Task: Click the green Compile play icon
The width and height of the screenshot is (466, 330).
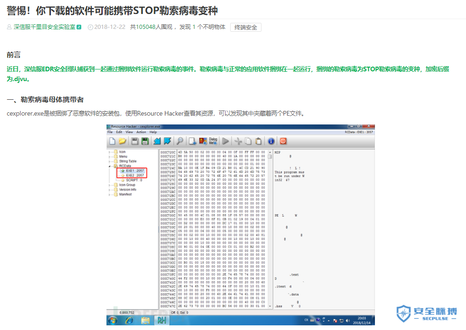Action: [x=226, y=141]
